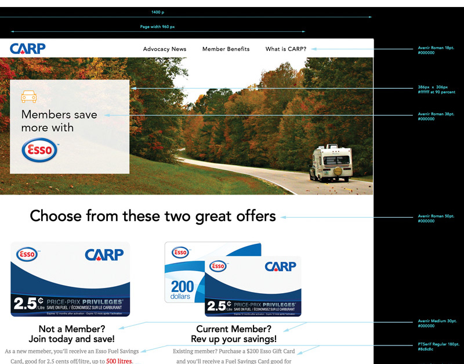Click the CARP logo in the header
This screenshot has height=364, width=464.
pos(27,49)
